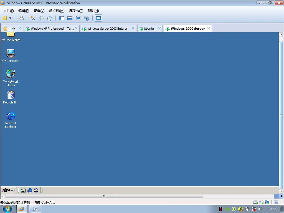Toggle the console view icon
284x213 pixels.
[x=98, y=18]
